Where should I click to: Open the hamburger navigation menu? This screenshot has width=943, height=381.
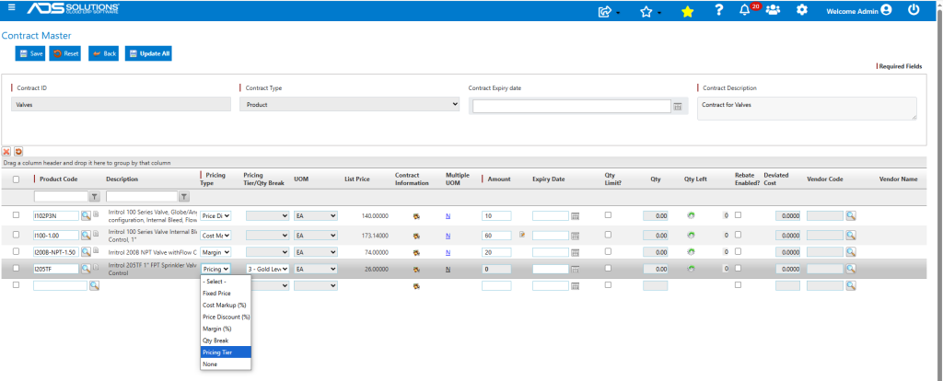[11, 7]
